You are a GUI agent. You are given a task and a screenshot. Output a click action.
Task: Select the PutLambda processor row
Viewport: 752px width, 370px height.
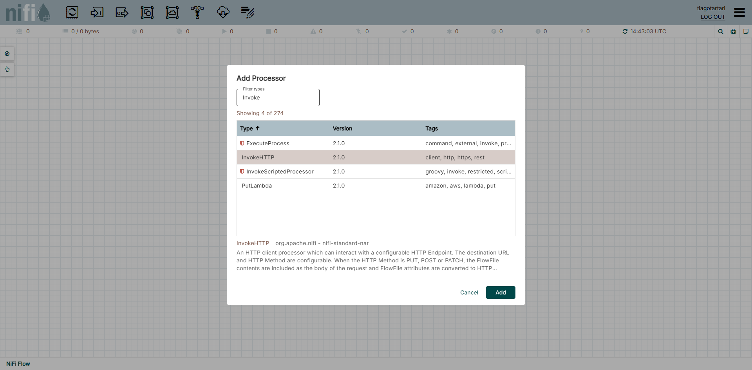point(376,186)
